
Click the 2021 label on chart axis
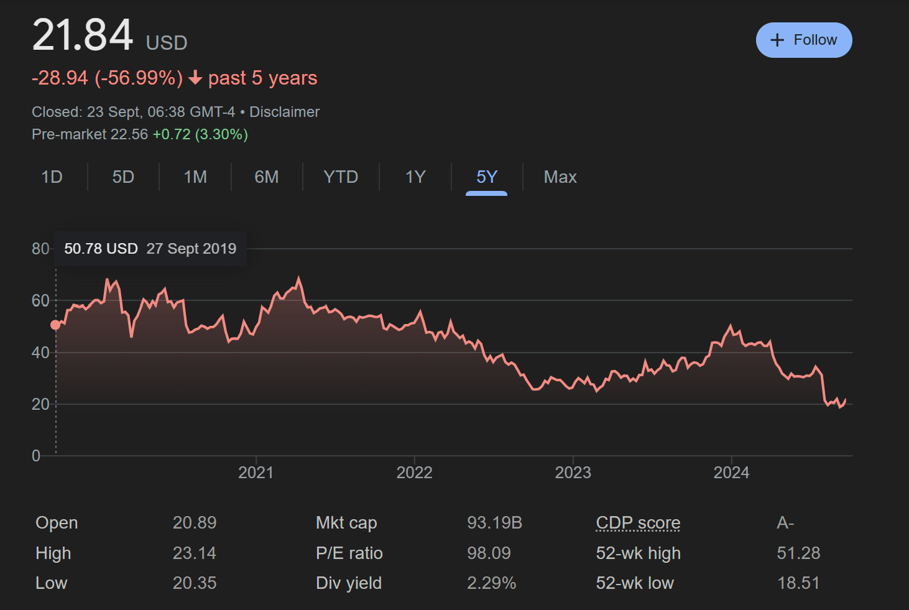click(x=256, y=473)
